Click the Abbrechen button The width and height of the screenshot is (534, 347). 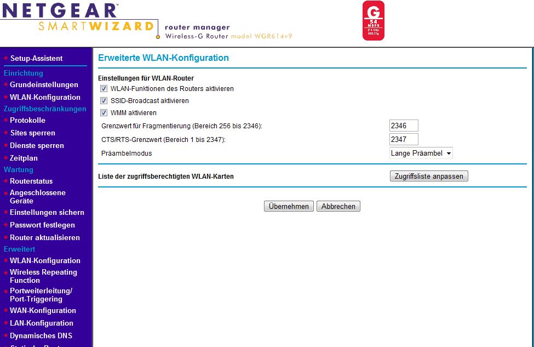pos(338,206)
